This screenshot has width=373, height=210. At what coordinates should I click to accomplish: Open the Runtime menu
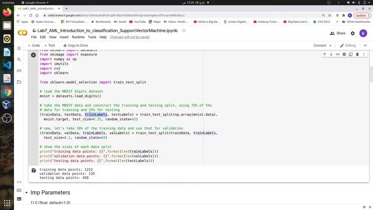(78, 37)
